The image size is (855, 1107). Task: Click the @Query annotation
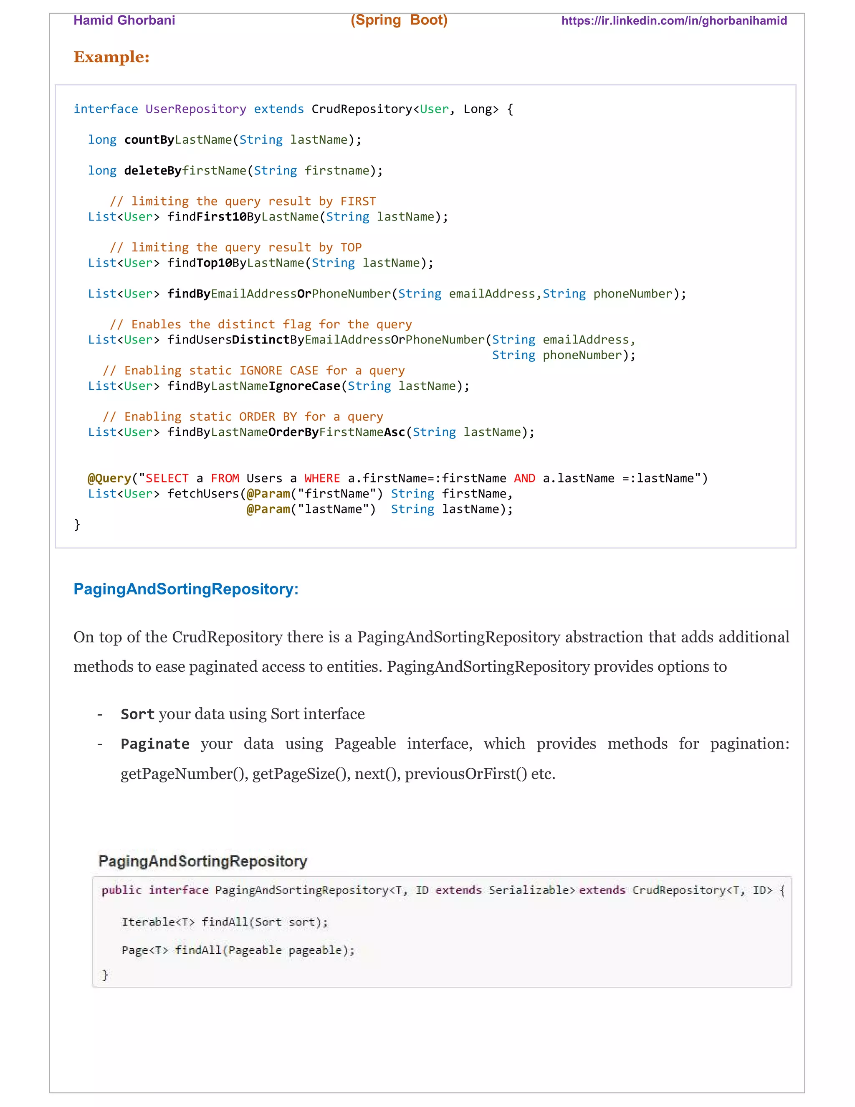(x=109, y=478)
